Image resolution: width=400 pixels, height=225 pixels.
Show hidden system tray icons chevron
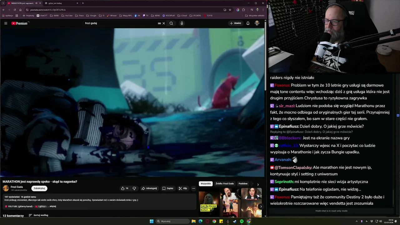coord(357,221)
